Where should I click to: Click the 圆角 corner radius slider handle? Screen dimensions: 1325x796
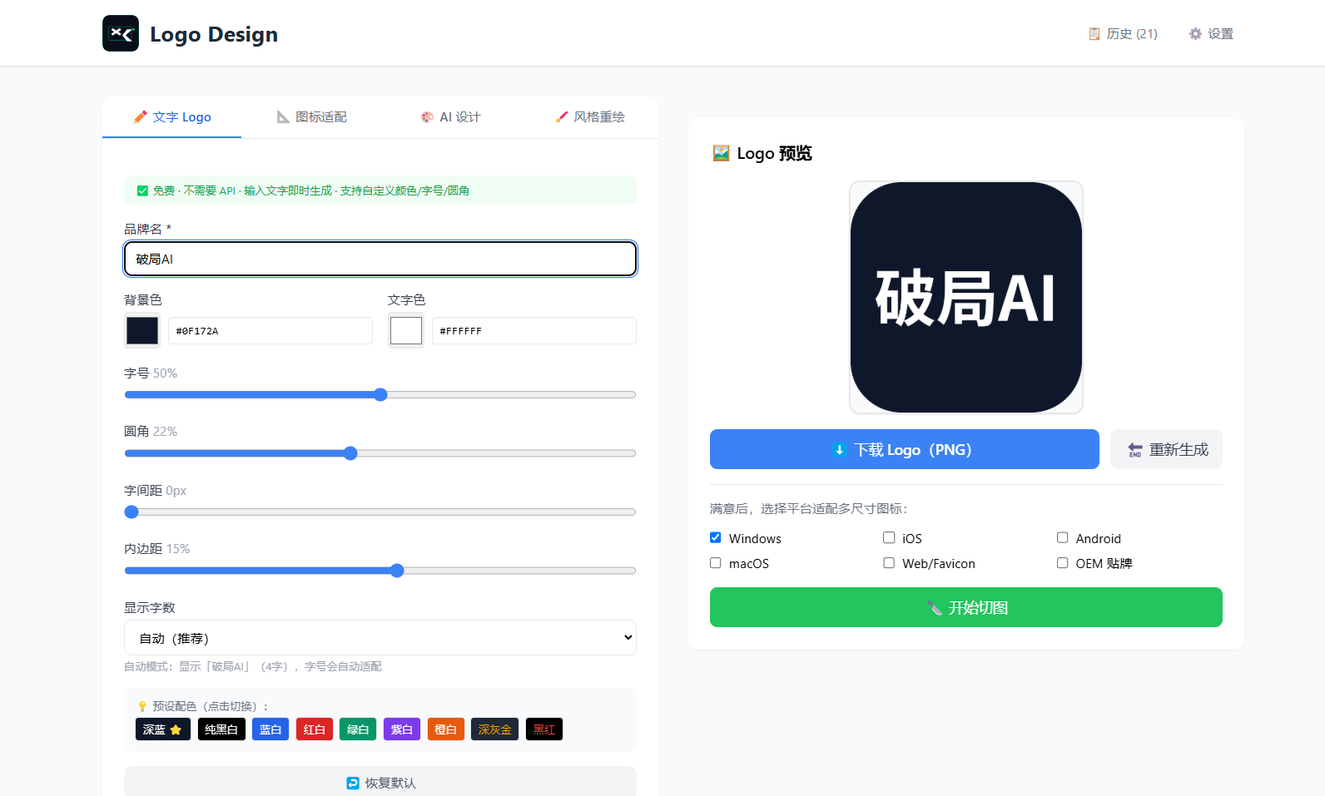tap(350, 453)
